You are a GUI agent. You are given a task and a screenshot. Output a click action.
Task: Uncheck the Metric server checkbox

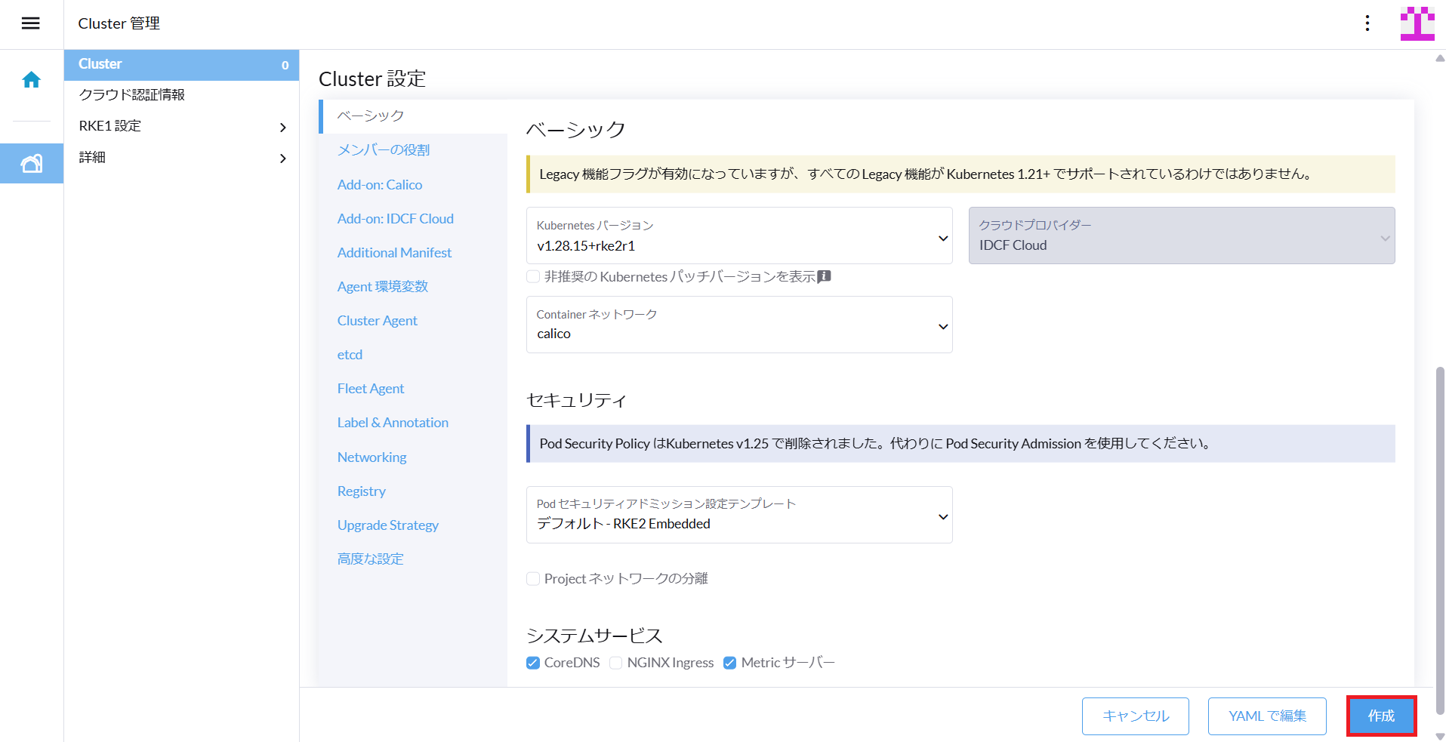[x=729, y=663]
